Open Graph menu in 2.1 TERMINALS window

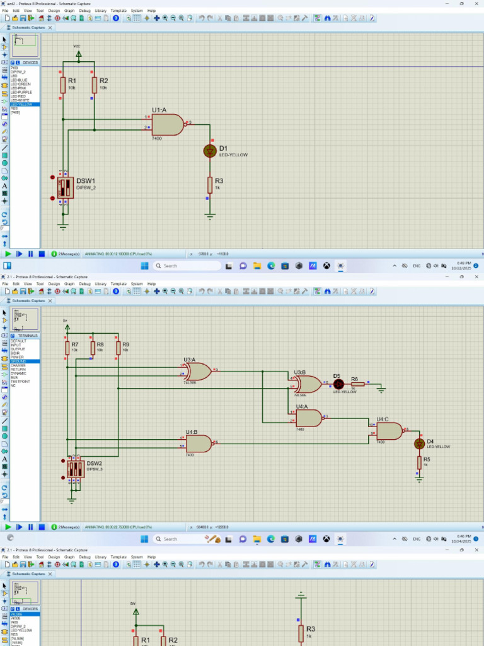pos(69,284)
